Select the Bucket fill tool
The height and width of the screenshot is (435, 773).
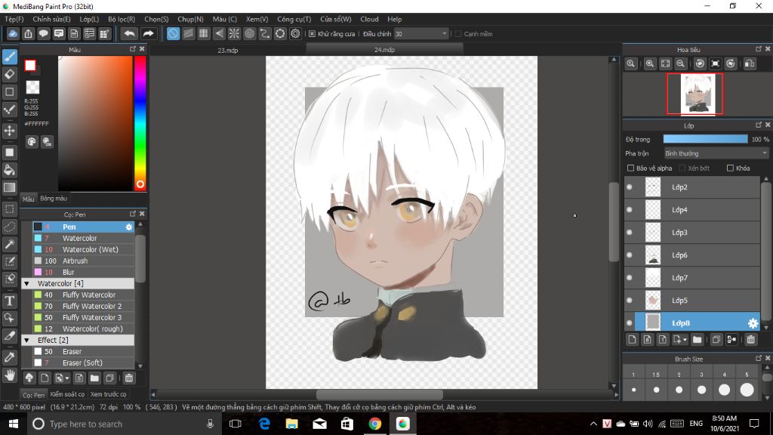click(9, 170)
